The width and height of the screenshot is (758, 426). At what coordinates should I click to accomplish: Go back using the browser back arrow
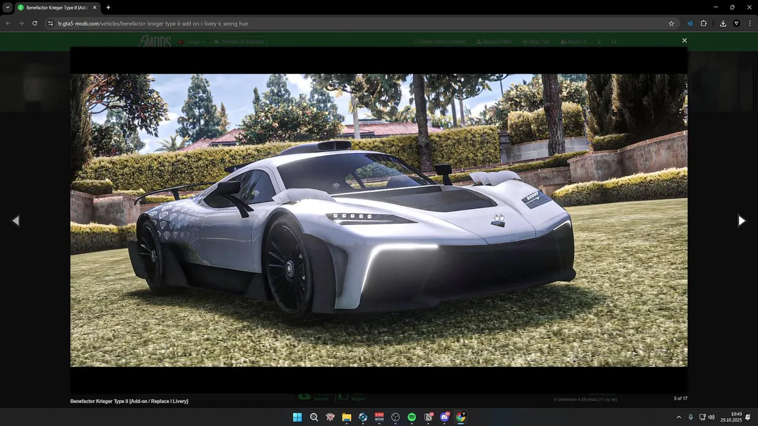(8, 23)
